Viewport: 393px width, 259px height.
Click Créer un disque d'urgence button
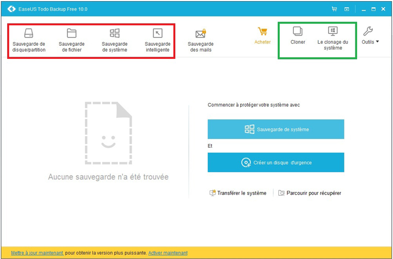coord(276,162)
